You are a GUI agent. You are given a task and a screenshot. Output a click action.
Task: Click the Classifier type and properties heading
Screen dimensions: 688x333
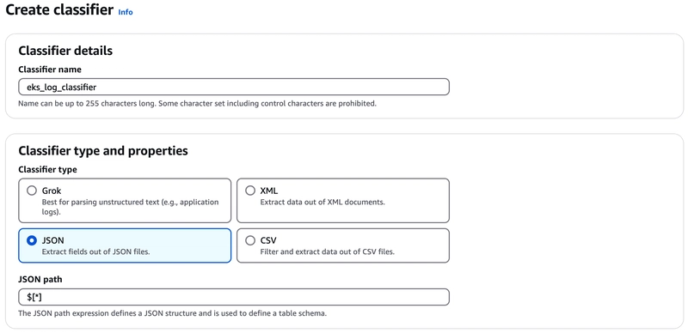(x=103, y=151)
